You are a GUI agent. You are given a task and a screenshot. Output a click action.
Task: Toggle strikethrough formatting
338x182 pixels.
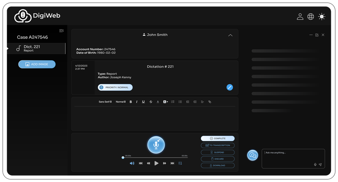click(x=151, y=102)
